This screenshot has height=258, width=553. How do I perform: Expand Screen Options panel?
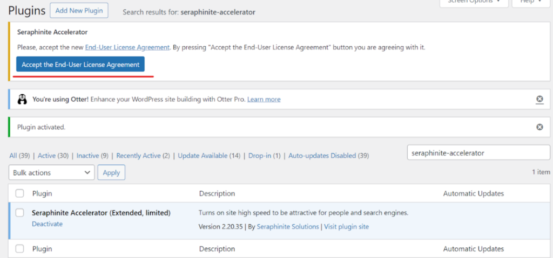coord(474,3)
